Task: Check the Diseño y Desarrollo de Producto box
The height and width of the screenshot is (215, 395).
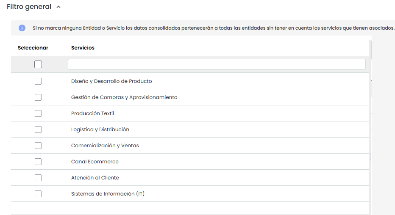Action: click(38, 81)
